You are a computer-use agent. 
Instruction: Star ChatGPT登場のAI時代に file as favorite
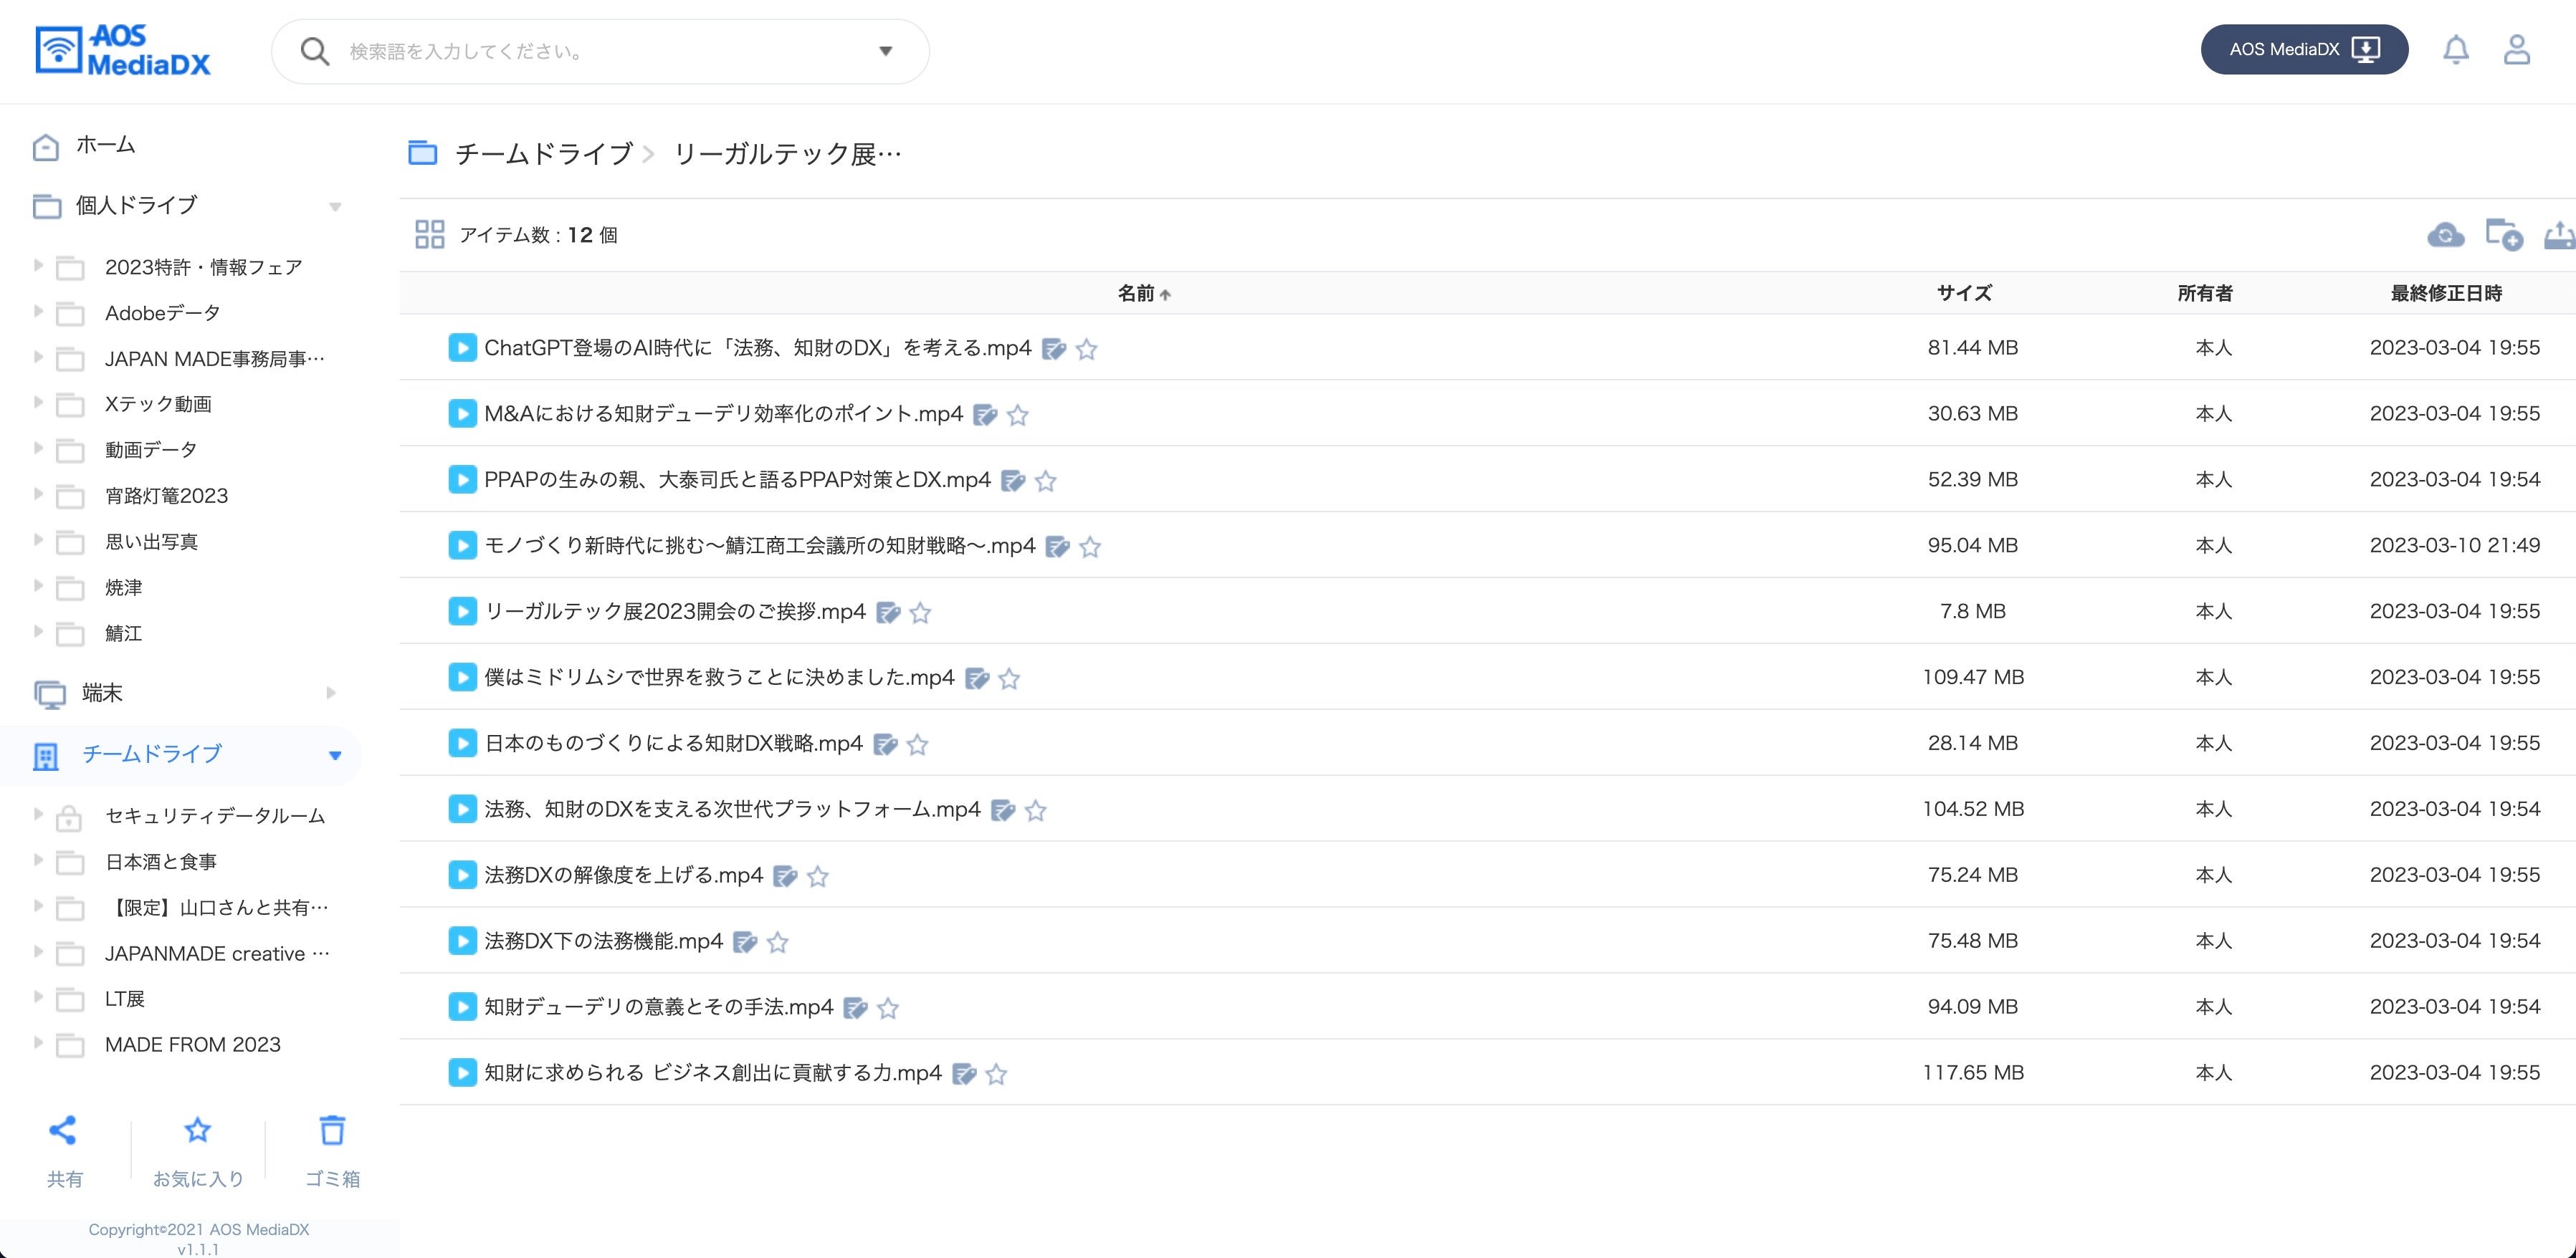pos(1086,350)
